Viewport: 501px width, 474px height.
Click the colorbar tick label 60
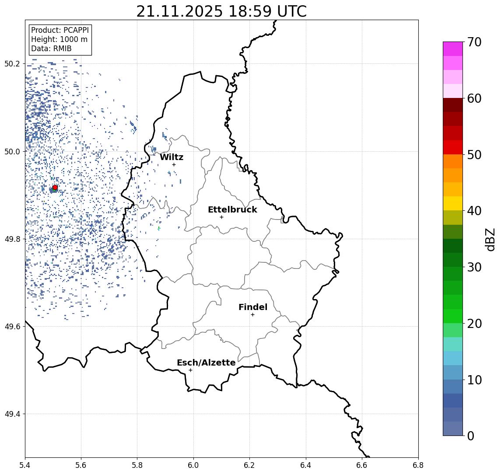tap(474, 98)
